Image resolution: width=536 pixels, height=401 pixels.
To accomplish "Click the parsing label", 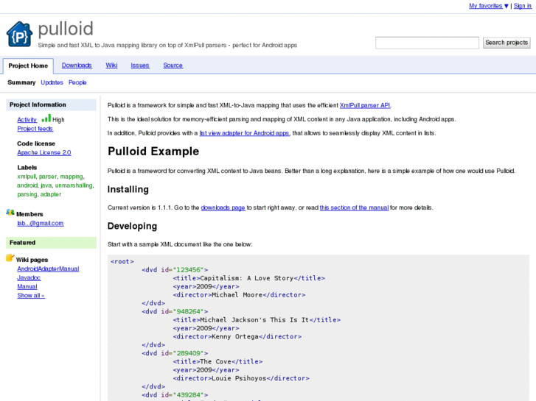I will pyautogui.click(x=27, y=194).
